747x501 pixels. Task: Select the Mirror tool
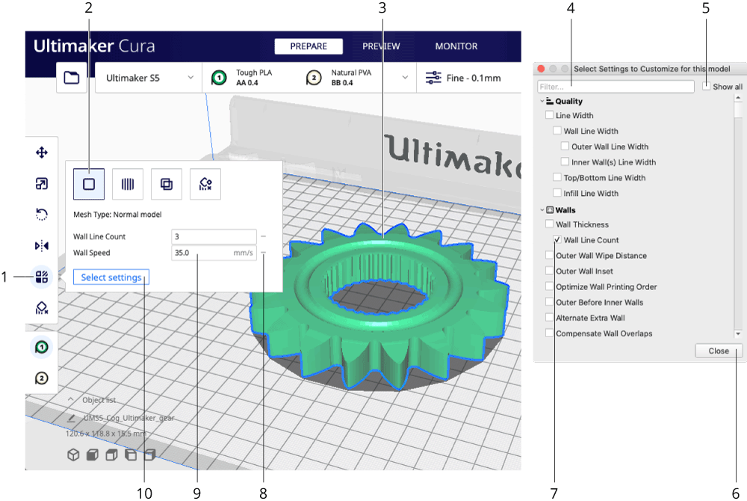pos(42,246)
